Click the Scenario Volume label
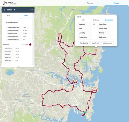The image size is (129, 122). (x=13, y=39)
